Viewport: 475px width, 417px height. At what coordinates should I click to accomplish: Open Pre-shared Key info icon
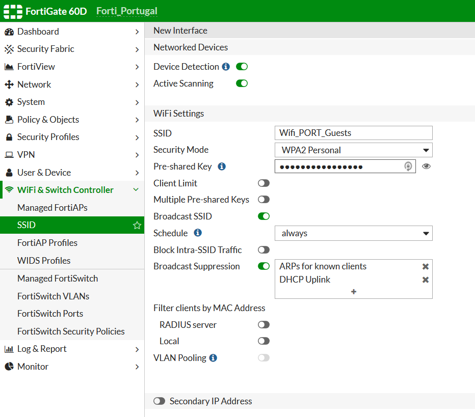(x=222, y=166)
